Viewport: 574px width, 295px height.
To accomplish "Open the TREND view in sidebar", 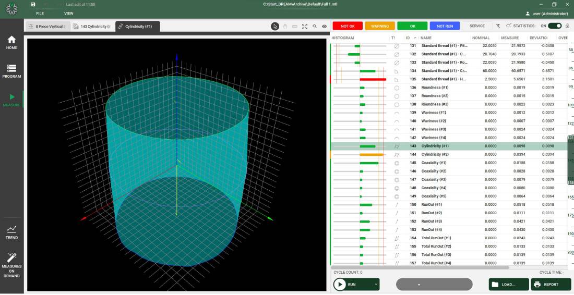I will point(11,232).
